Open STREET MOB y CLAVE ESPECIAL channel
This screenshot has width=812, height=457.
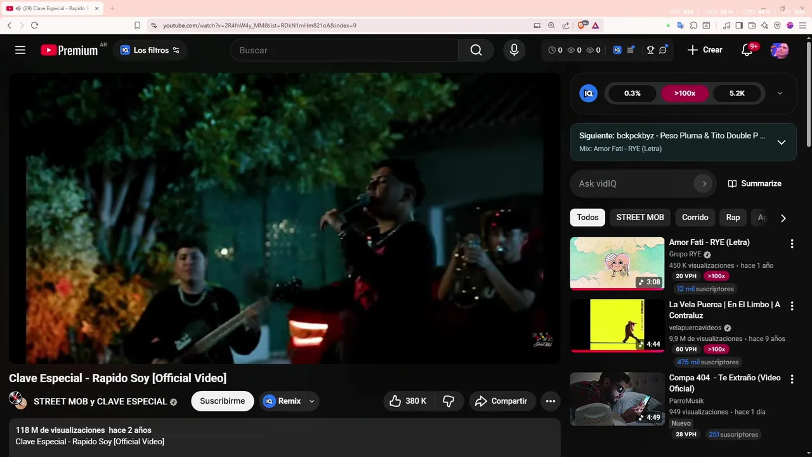pyautogui.click(x=100, y=401)
